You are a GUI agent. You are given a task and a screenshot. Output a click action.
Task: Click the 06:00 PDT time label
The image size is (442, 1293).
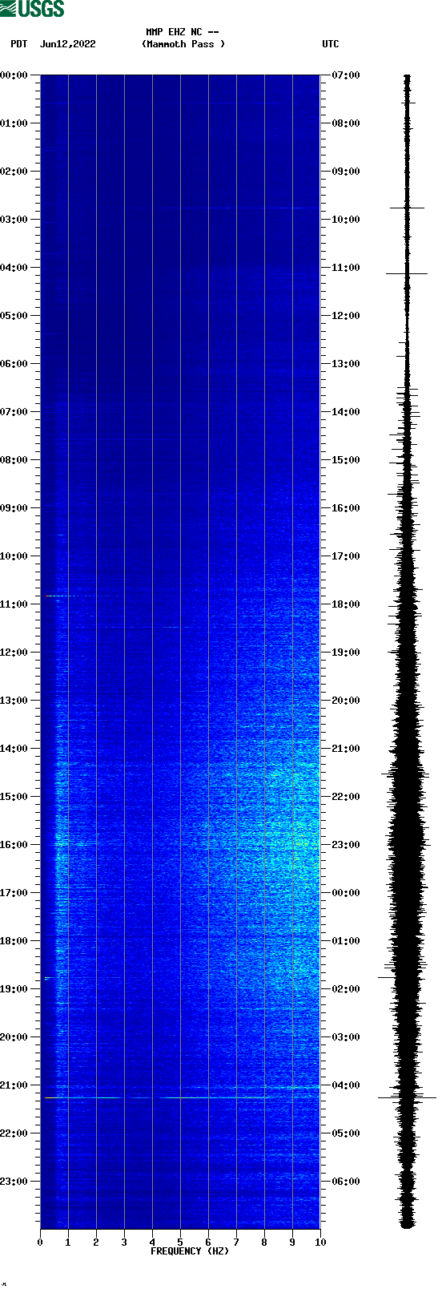pos(14,364)
